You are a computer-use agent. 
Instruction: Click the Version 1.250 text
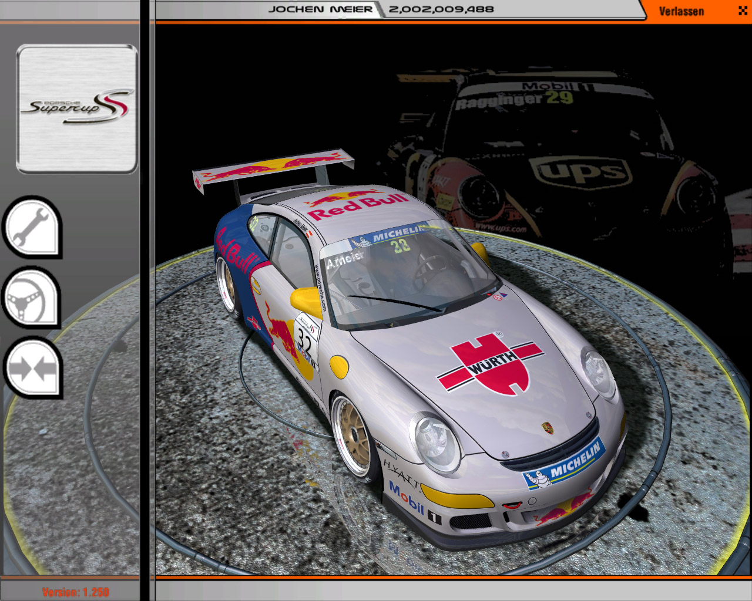coord(76,592)
